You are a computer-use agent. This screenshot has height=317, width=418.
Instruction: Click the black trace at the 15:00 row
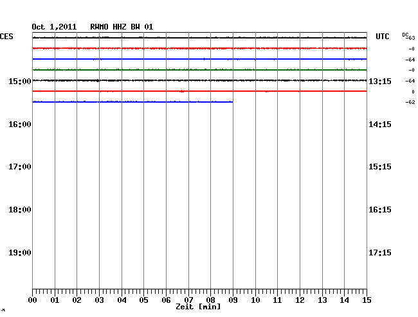[x=199, y=80]
